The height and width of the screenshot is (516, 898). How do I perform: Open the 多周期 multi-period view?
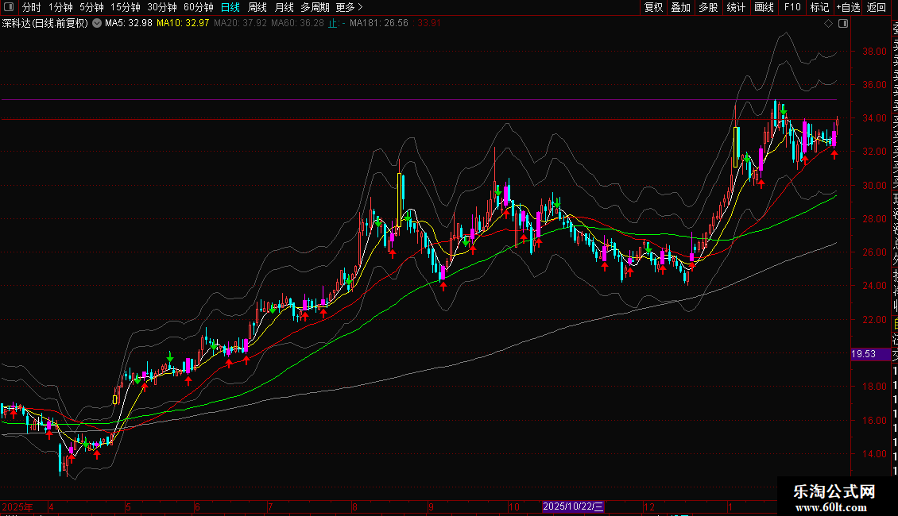tap(315, 7)
